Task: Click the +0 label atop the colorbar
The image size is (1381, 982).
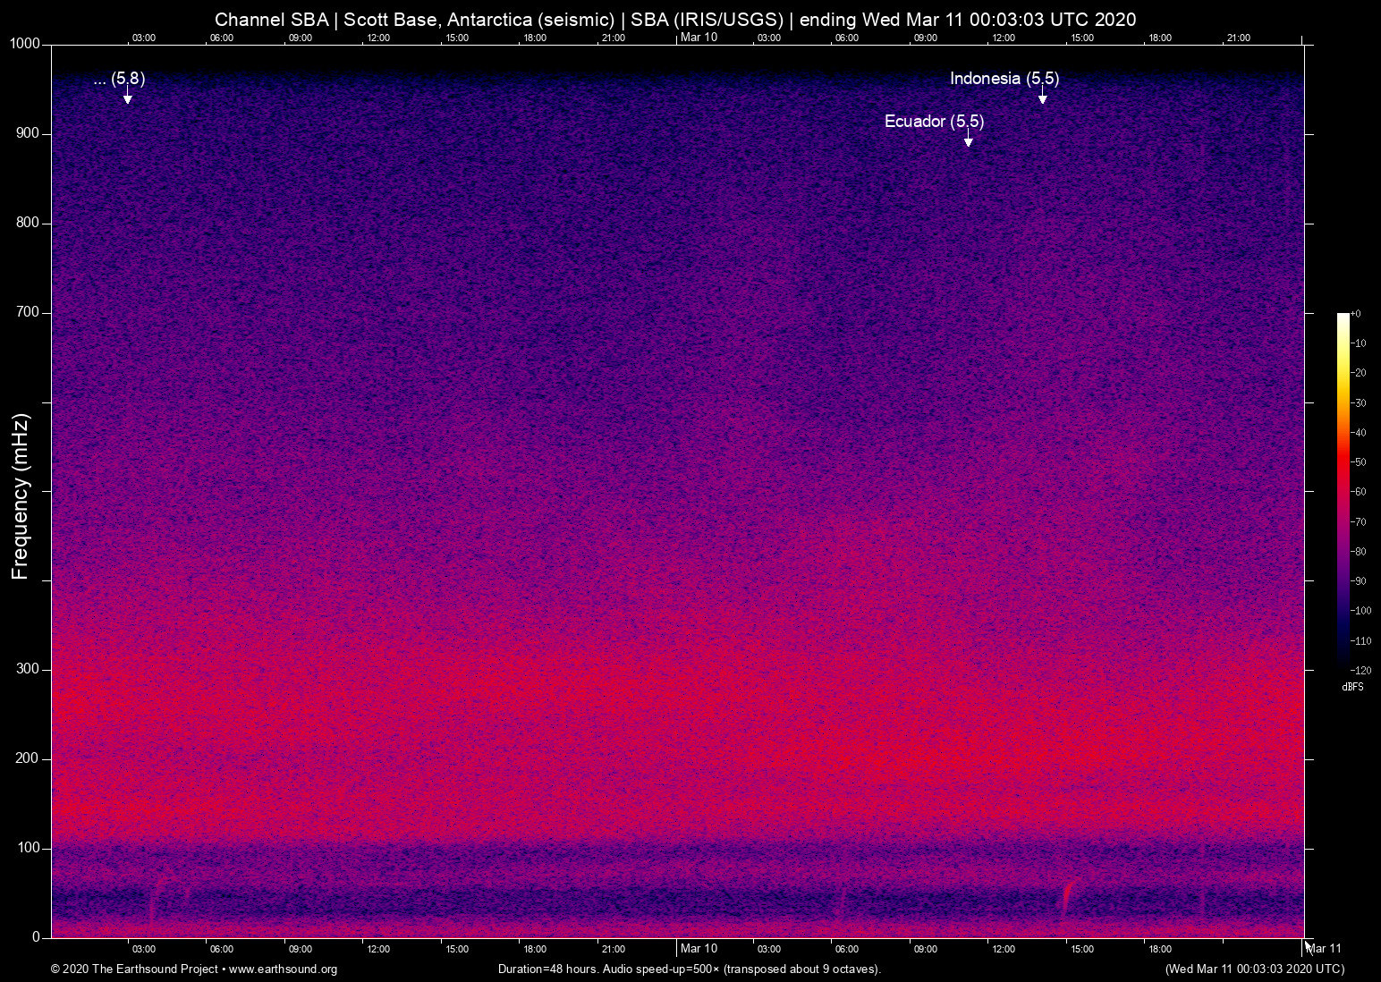Action: (1357, 313)
